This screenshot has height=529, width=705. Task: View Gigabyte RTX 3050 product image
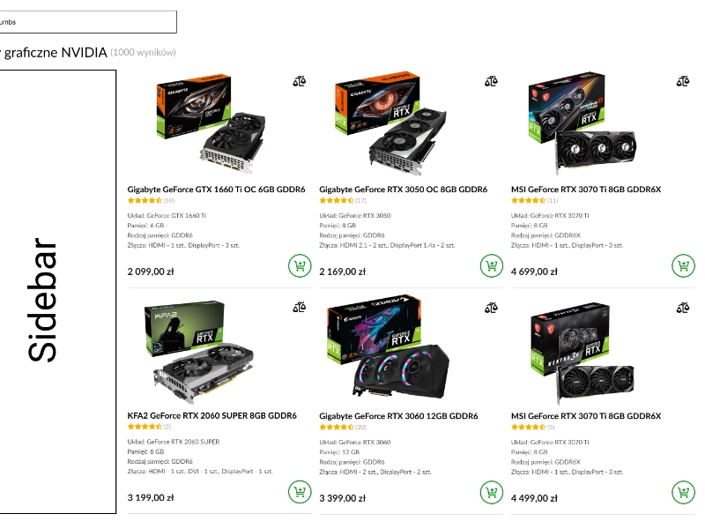click(390, 123)
